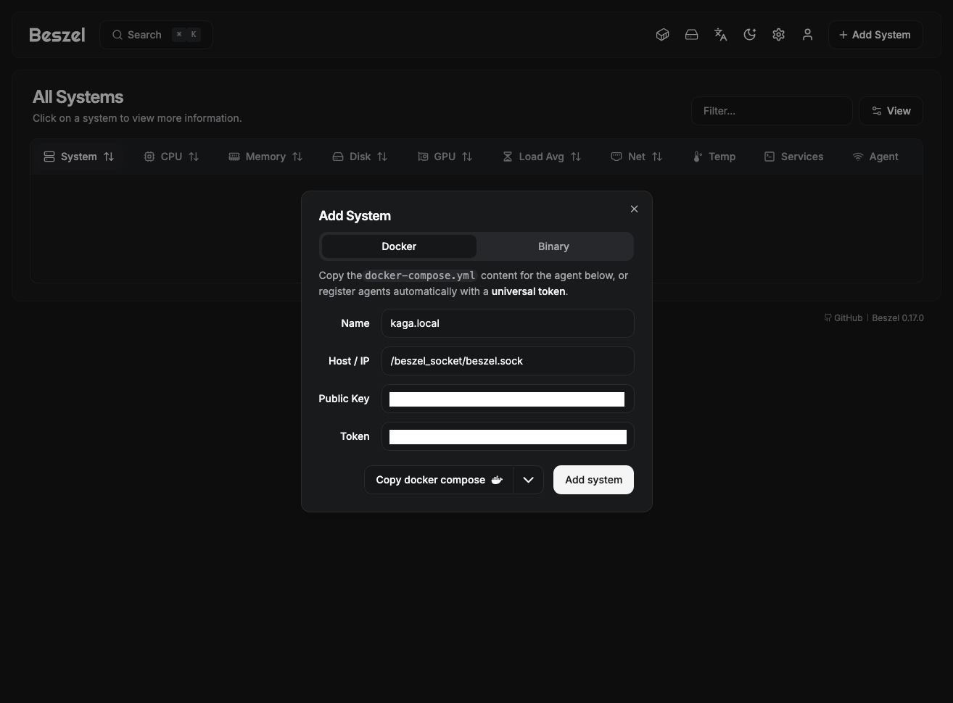Select the Docker tab

pyautogui.click(x=399, y=246)
